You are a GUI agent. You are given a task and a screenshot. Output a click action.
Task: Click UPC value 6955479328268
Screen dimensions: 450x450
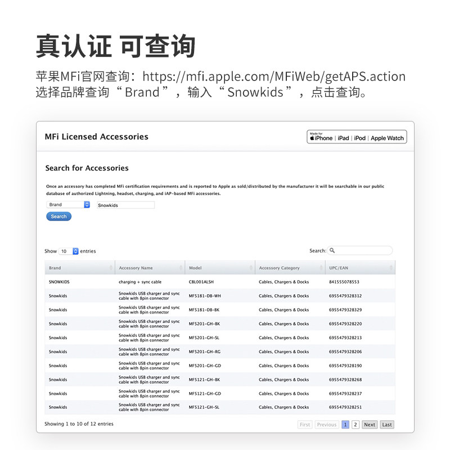point(345,380)
